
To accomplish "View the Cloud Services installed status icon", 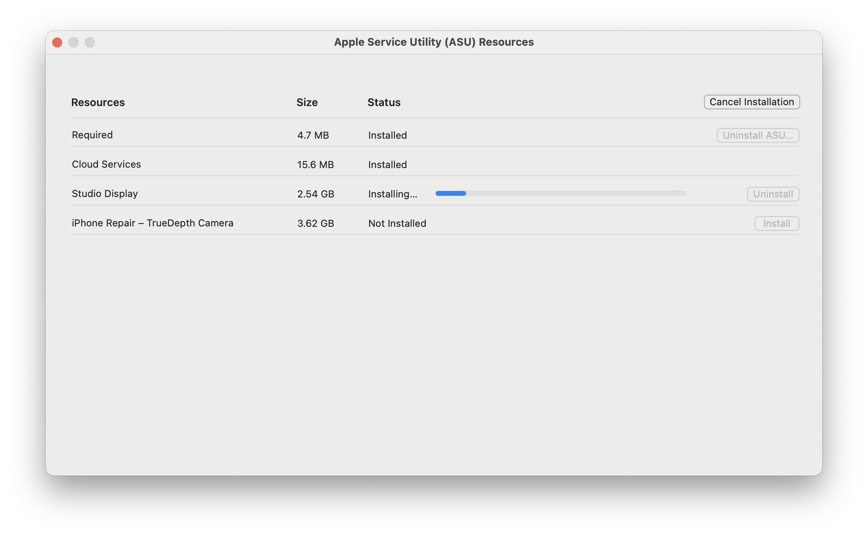I will [x=387, y=164].
